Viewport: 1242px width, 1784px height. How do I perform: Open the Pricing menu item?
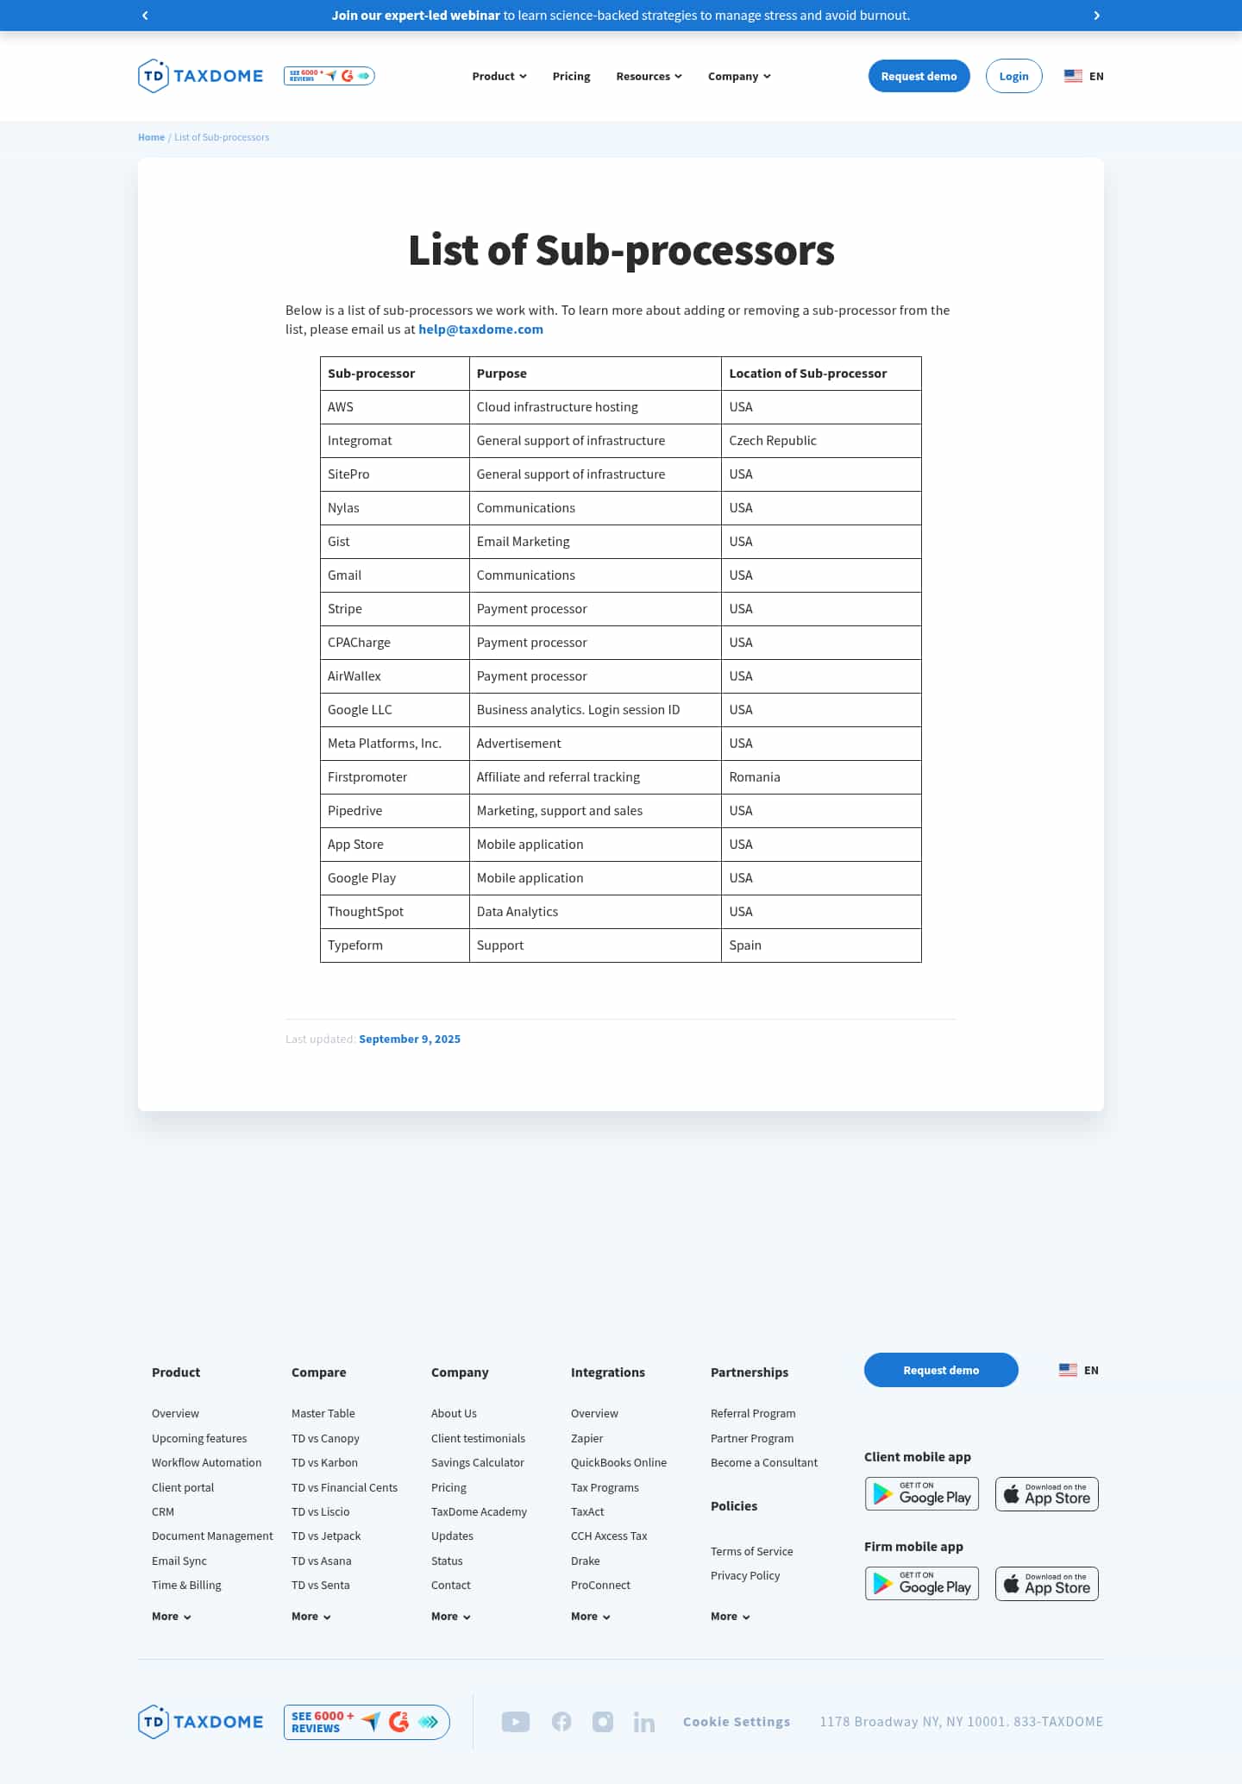coord(571,76)
